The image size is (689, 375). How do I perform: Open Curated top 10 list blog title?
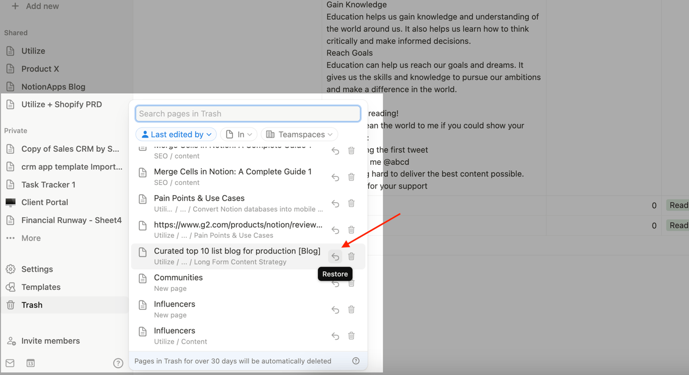click(x=237, y=251)
